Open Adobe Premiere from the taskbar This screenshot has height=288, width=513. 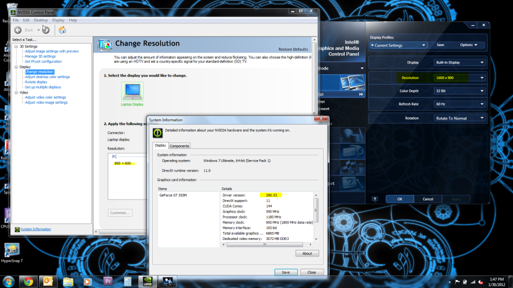(x=108, y=281)
